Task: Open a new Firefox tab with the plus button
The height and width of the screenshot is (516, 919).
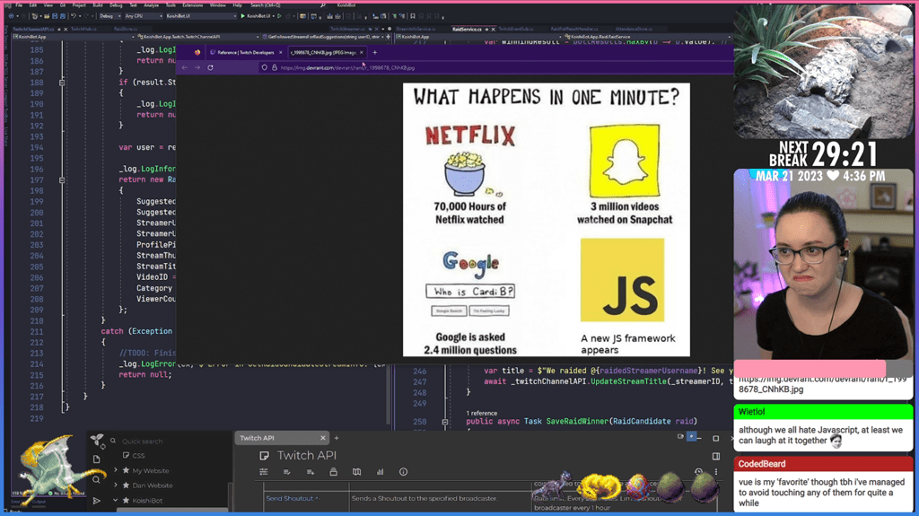Action: pyautogui.click(x=375, y=52)
